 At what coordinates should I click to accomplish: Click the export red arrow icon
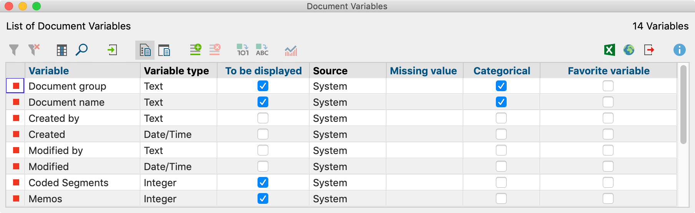point(649,50)
